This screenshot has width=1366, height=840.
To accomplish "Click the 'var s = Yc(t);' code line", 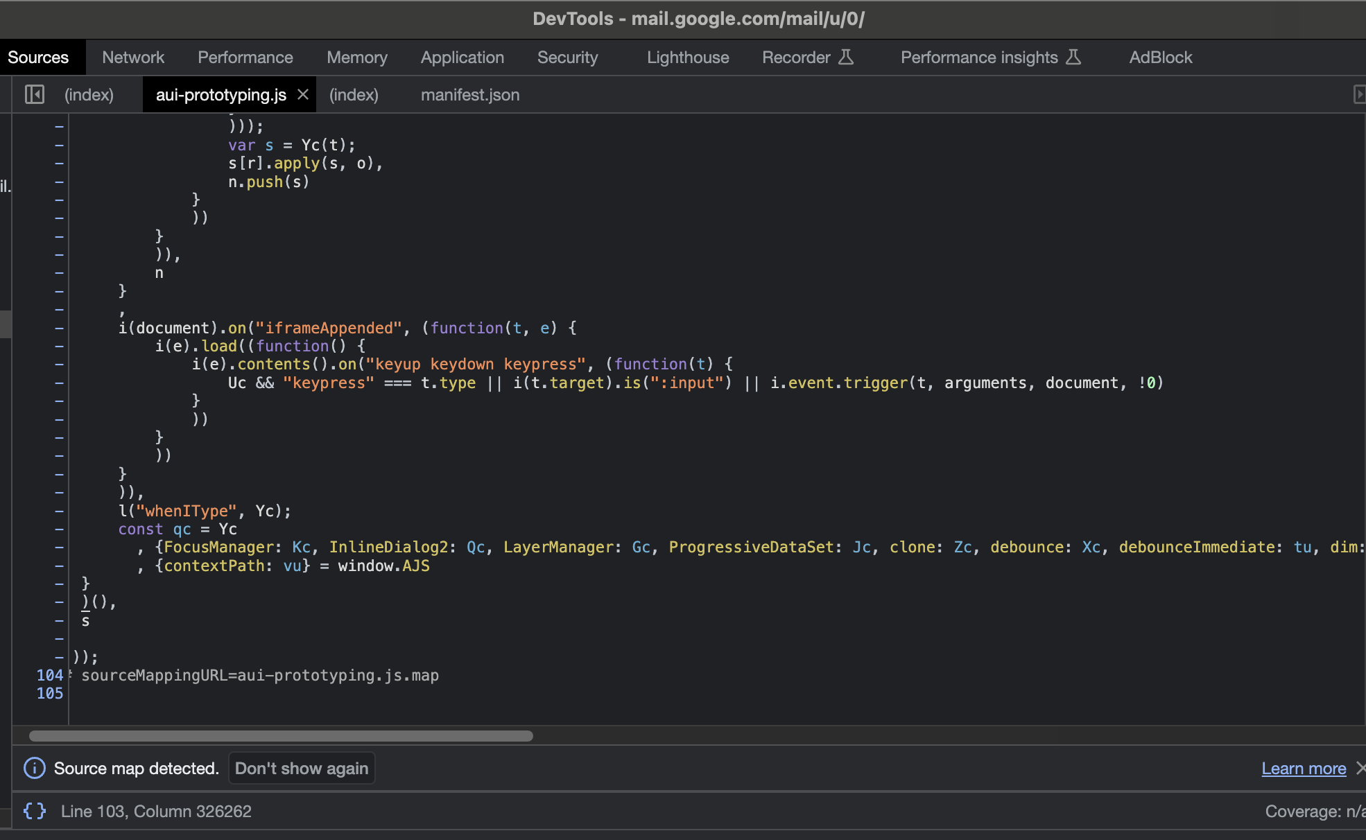I will click(x=292, y=145).
